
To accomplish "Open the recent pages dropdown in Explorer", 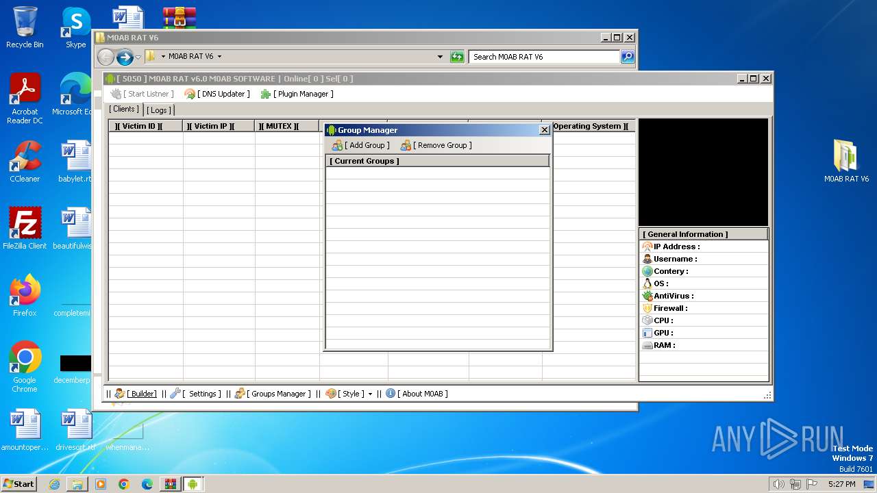I will coord(138,57).
